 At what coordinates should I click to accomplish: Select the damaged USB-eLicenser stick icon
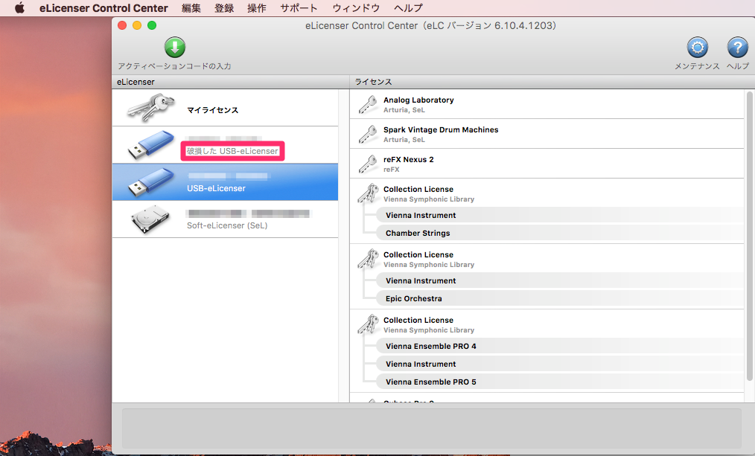click(150, 145)
